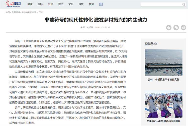Share article via Weibo icon
Screen dimensions: 188x126
(183, 28)
